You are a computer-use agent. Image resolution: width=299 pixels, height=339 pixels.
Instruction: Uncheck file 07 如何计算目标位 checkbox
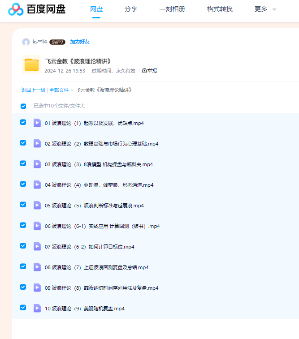[x=23, y=245]
